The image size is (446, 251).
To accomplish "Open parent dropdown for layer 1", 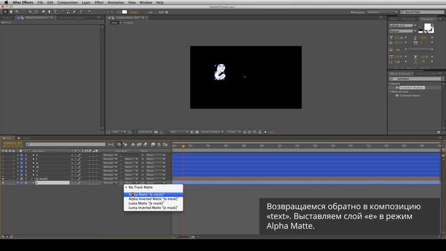I will 155,155.
